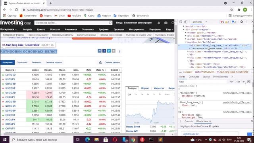254x143 pixels.
Task: Click the Скачать данные button
Action: point(110,62)
